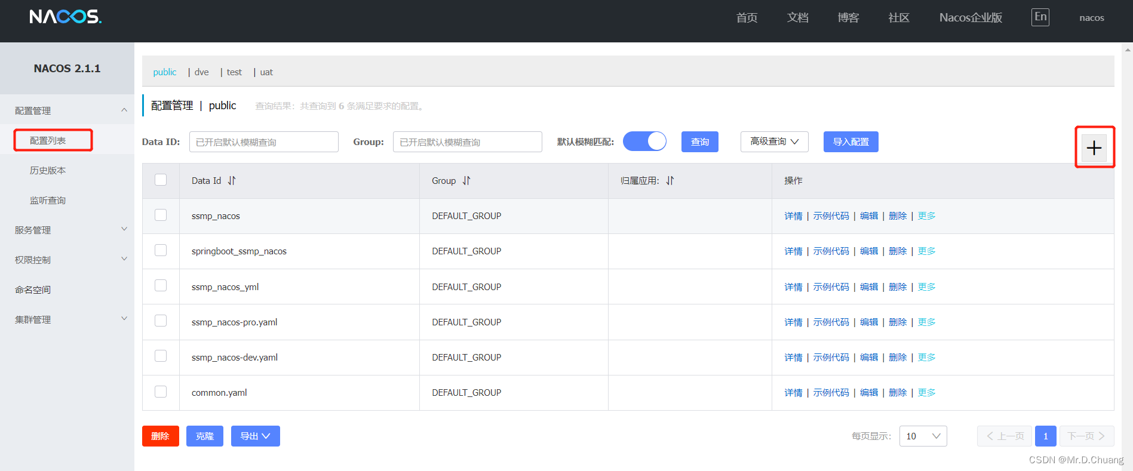Click the 下一页 next page button
The width and height of the screenshot is (1133, 471).
tap(1087, 436)
